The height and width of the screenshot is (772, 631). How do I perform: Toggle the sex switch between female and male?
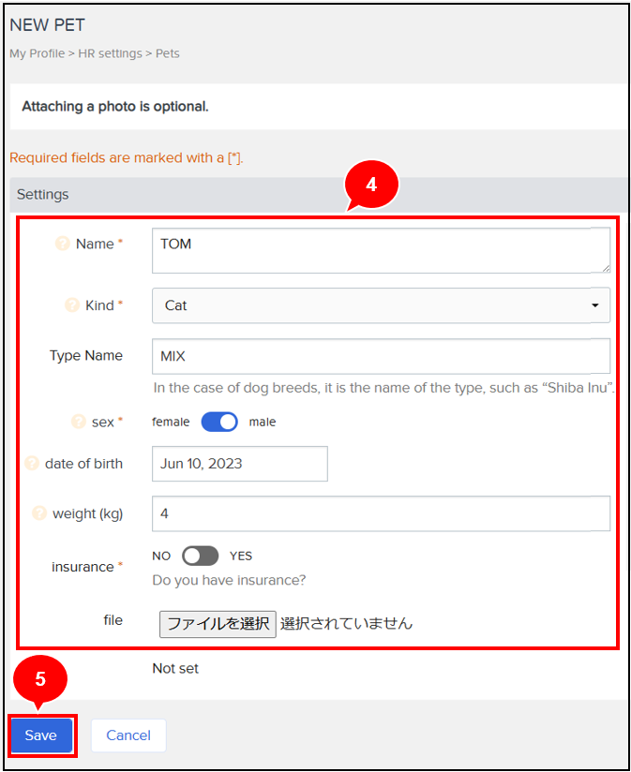pos(219,422)
